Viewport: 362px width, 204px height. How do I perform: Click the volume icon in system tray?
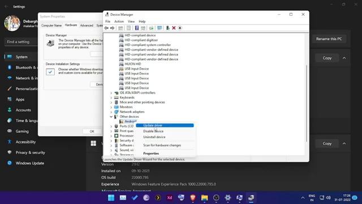pos(328,198)
